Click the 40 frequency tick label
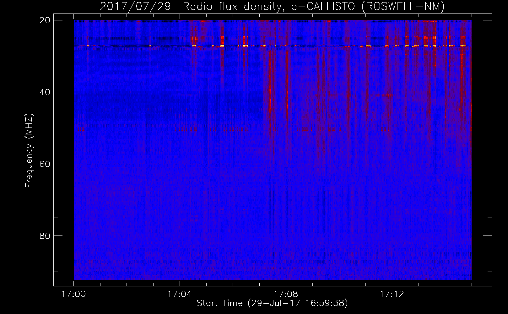508x314 pixels. click(45, 92)
